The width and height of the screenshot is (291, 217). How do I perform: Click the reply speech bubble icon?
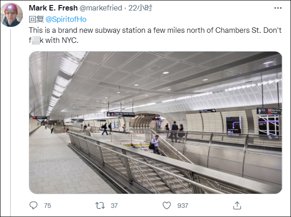34,206
